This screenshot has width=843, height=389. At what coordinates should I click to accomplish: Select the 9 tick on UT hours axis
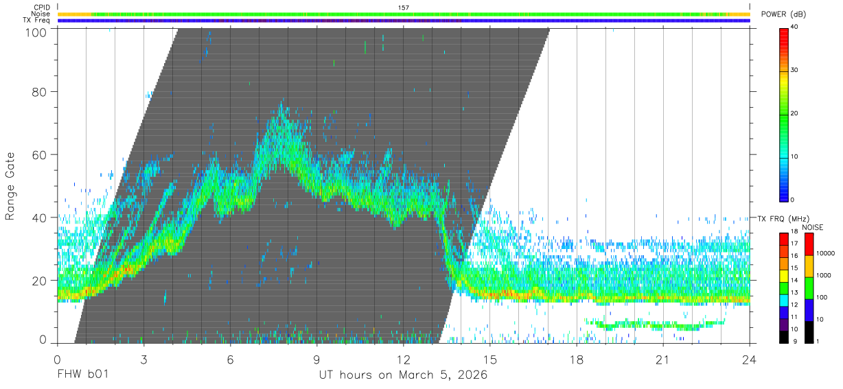pos(317,360)
